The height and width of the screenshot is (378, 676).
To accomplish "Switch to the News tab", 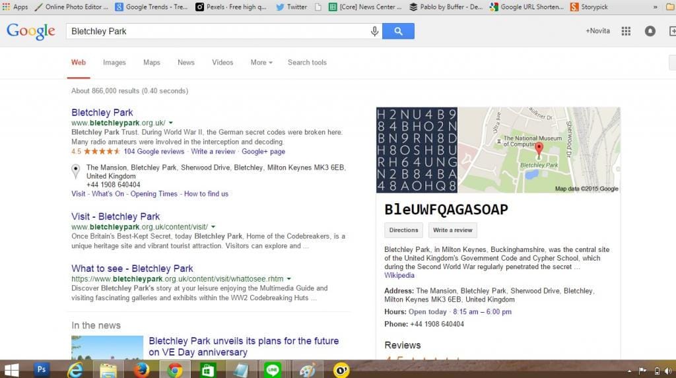I will tap(186, 63).
